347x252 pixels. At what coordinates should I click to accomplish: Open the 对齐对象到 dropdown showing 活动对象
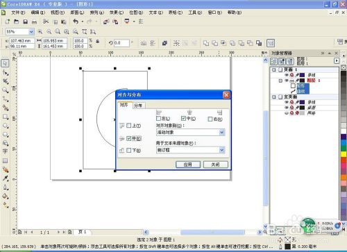[221, 133]
